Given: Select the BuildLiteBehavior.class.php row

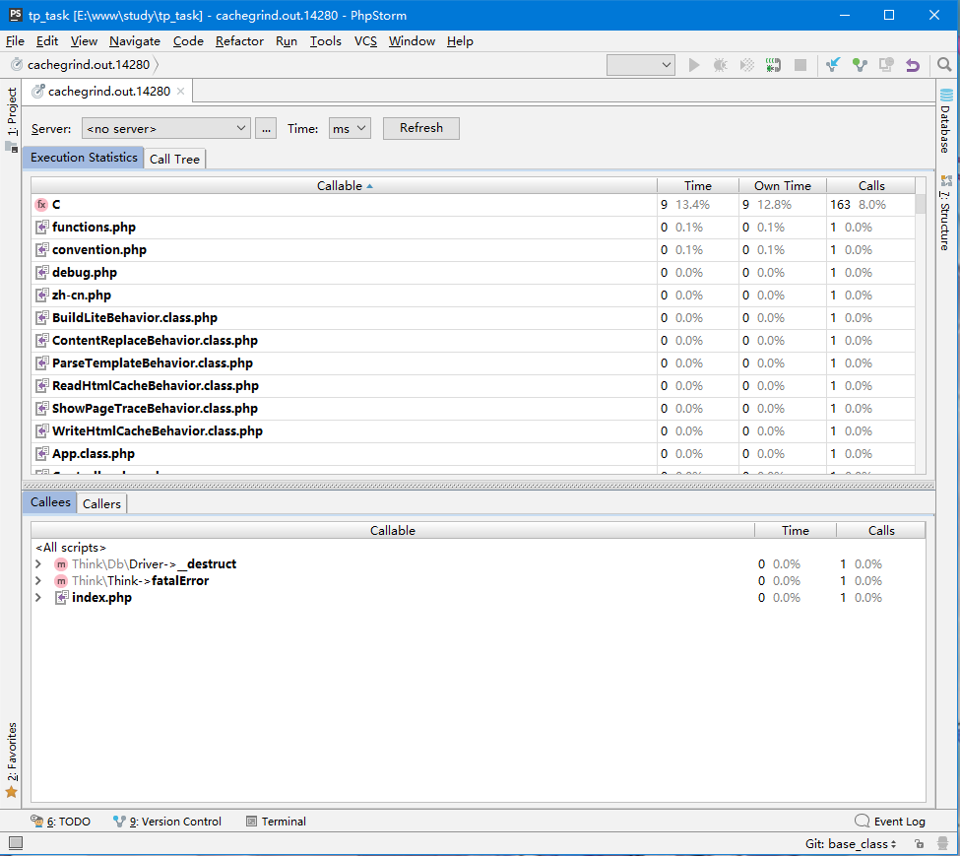Looking at the screenshot, I should [x=473, y=318].
